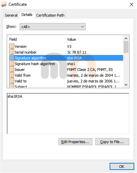This screenshot has height=173, width=137.
Task: Click the Version field icon
Action: 12,46
